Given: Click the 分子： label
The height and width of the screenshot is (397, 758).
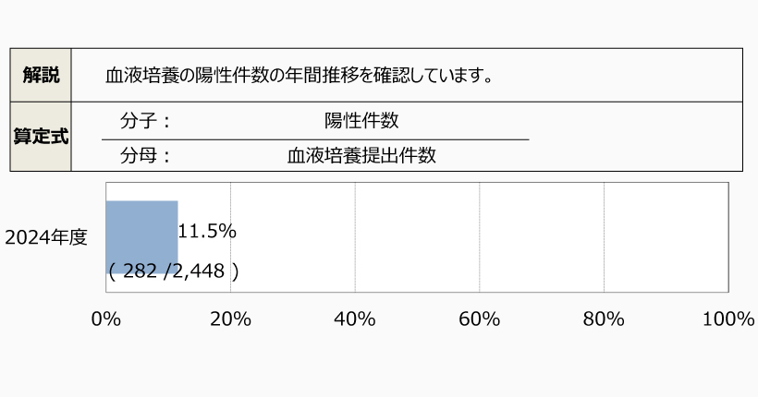Looking at the screenshot, I should pos(146,121).
